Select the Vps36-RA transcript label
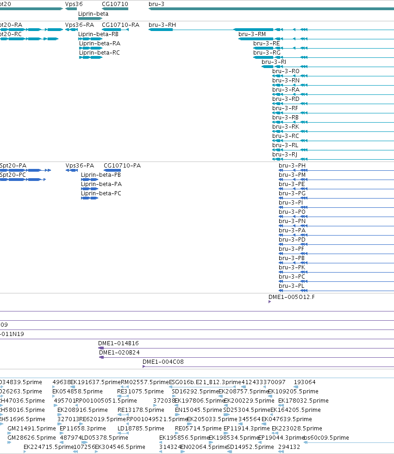This screenshot has height=454, width=394. coord(80,25)
